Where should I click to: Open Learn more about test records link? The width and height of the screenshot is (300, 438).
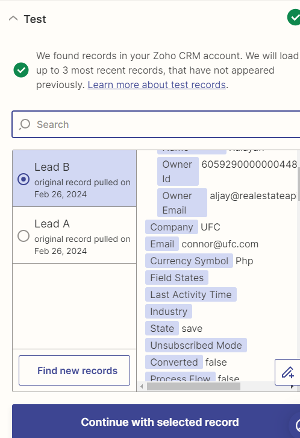pyautogui.click(x=157, y=84)
